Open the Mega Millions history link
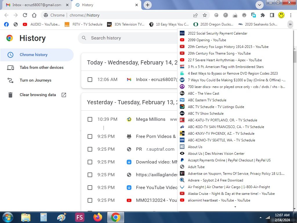297x223 pixels. [x=151, y=119]
